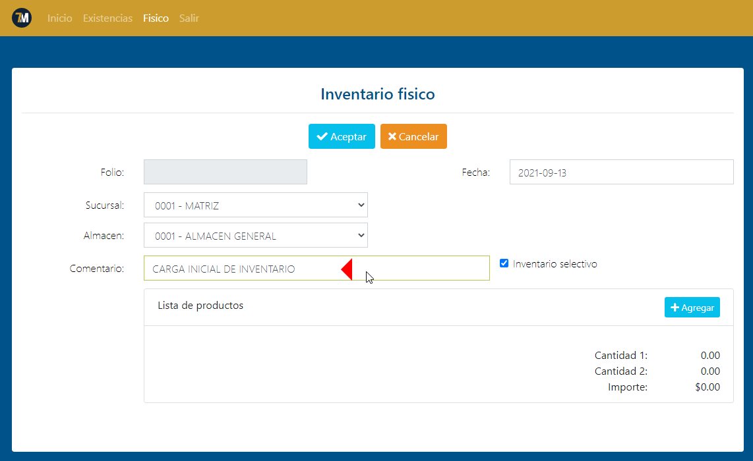Click the Lista de productos header

[200, 306]
